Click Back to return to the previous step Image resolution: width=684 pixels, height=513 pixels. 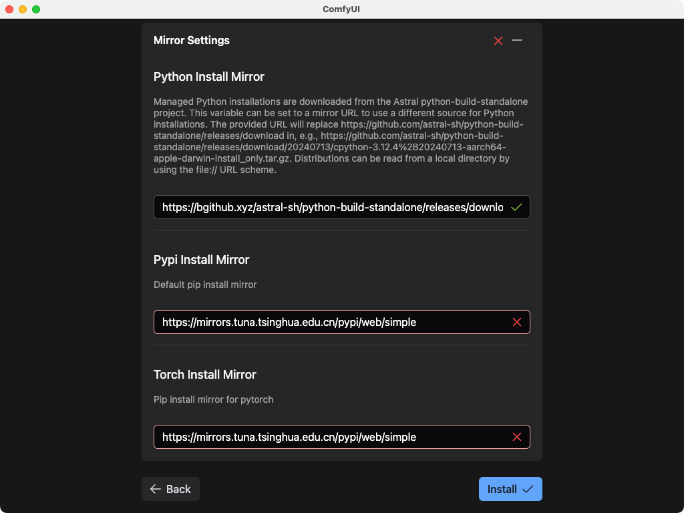(170, 489)
